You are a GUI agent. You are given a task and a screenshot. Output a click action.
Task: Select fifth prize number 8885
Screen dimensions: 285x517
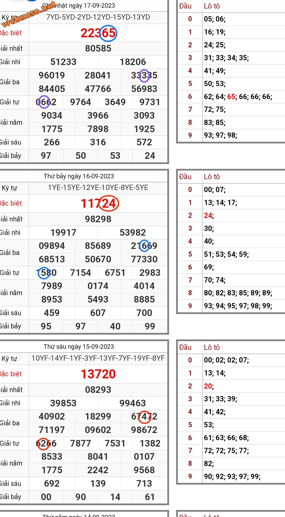pyautogui.click(x=144, y=300)
